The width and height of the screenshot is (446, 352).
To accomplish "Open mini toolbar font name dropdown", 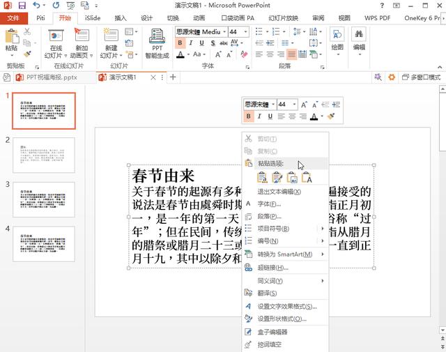I will click(x=273, y=105).
